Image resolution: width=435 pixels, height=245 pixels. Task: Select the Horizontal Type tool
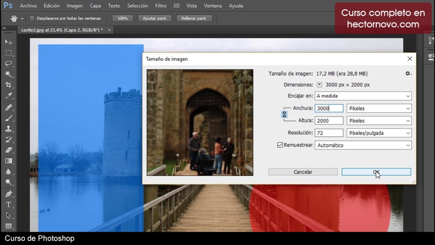[8, 205]
